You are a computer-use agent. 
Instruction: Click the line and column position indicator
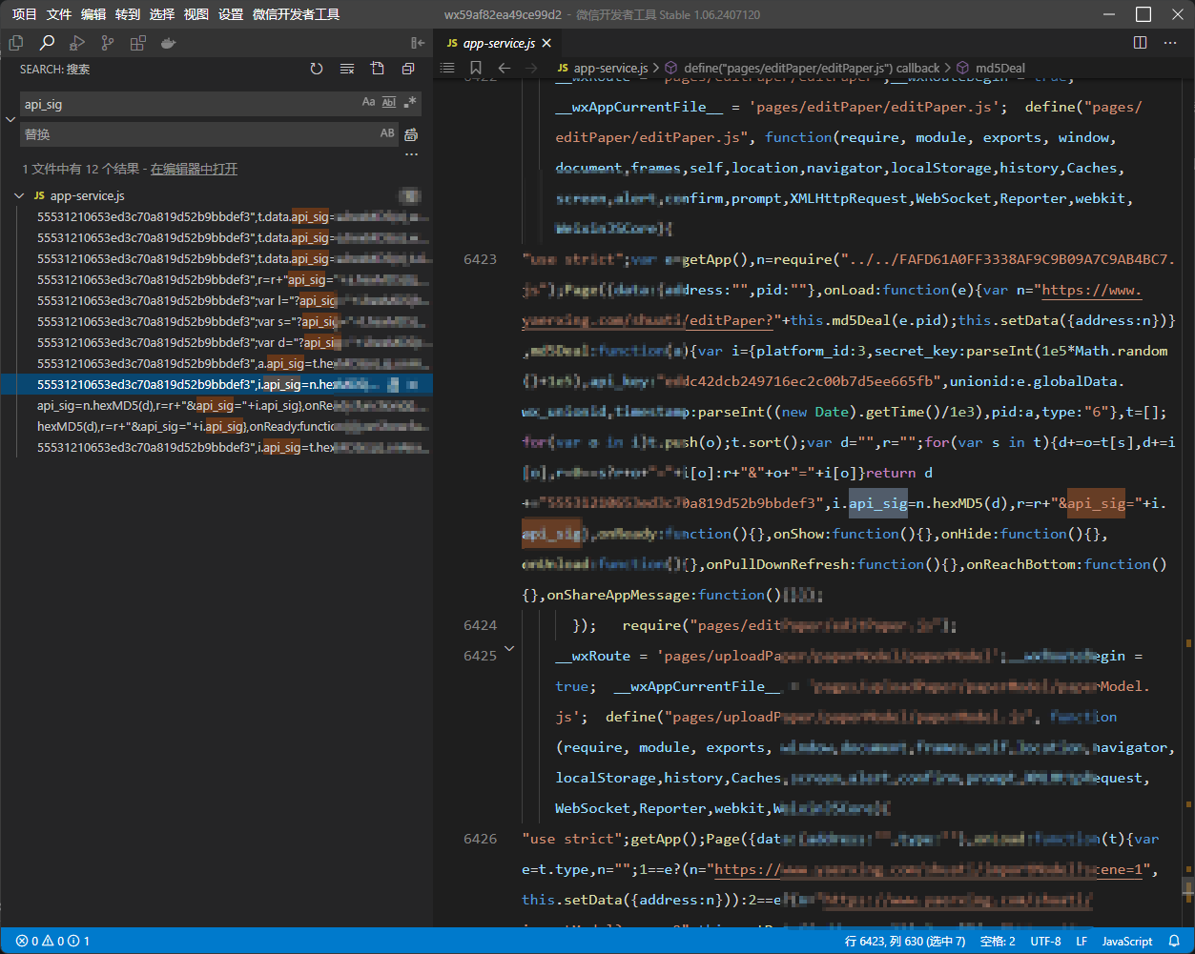(x=905, y=941)
